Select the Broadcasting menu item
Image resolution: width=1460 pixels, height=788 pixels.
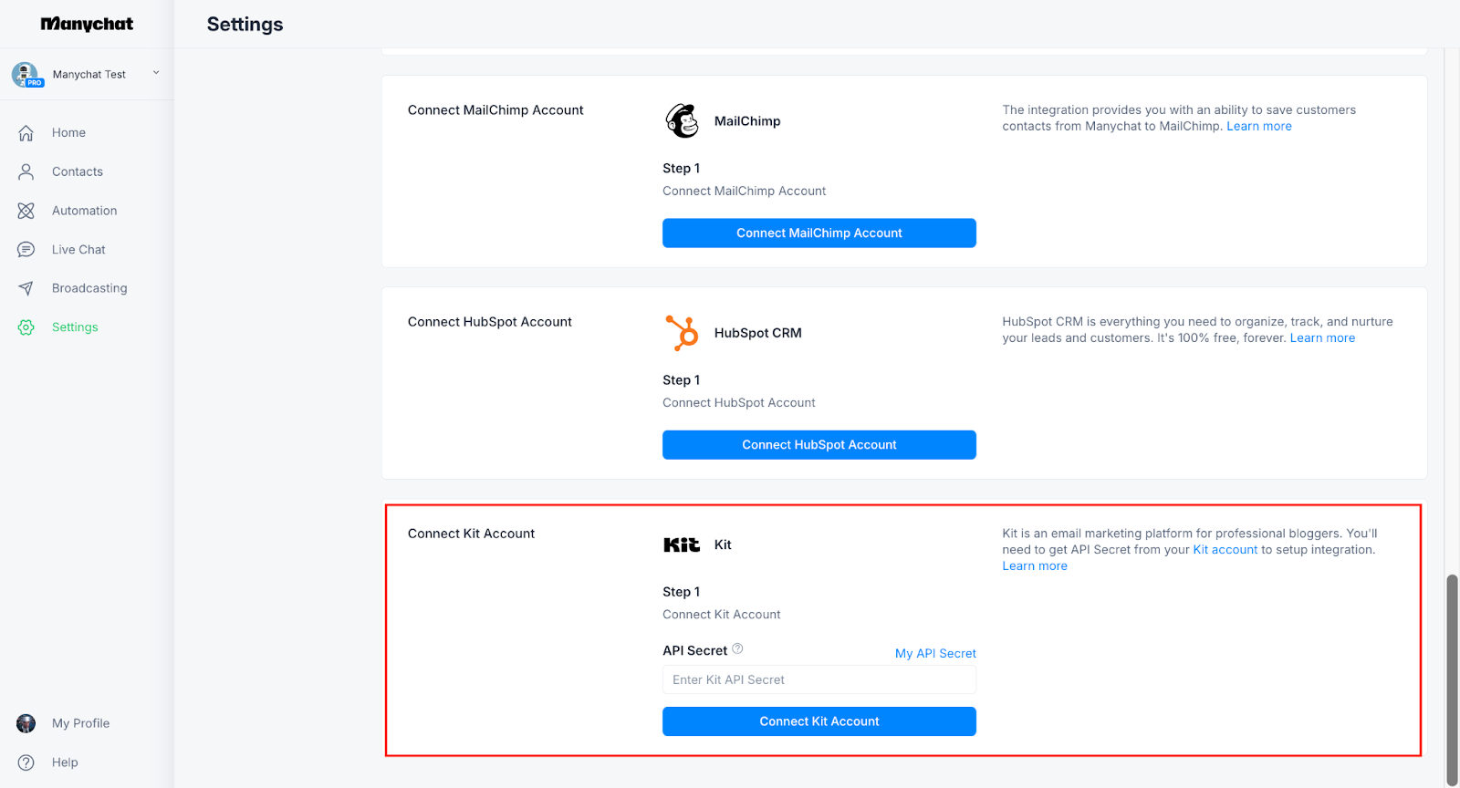[89, 288]
